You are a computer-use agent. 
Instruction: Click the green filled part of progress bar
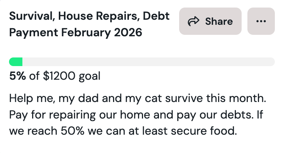click(x=16, y=62)
